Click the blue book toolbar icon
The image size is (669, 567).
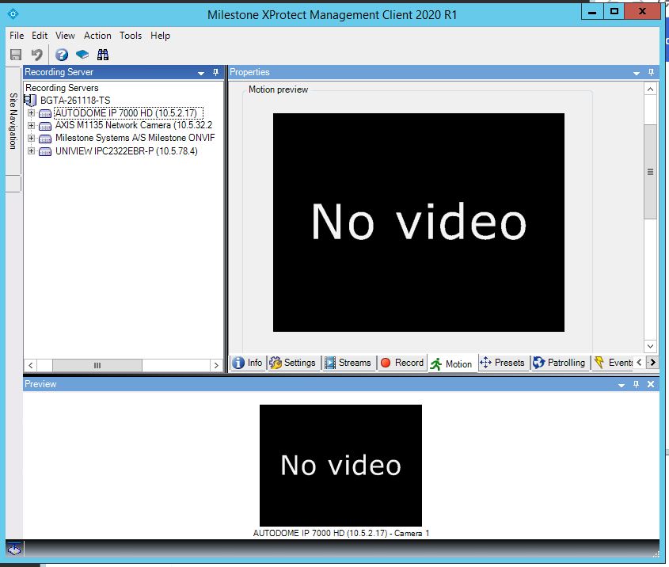[82, 55]
